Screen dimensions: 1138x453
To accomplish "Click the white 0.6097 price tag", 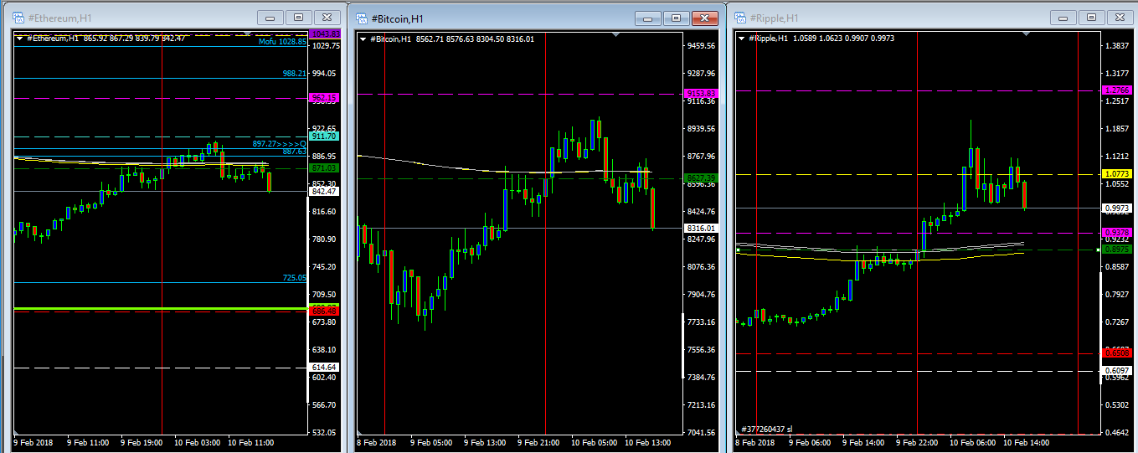I will click(x=1118, y=371).
